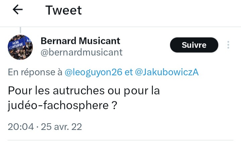Click the @bernardmusicant handle
This screenshot has width=241, height=144.
(81, 52)
